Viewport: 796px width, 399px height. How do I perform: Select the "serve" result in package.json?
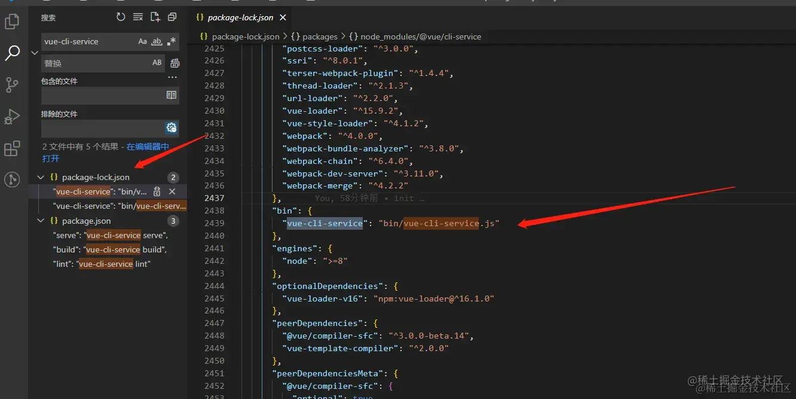(110, 235)
